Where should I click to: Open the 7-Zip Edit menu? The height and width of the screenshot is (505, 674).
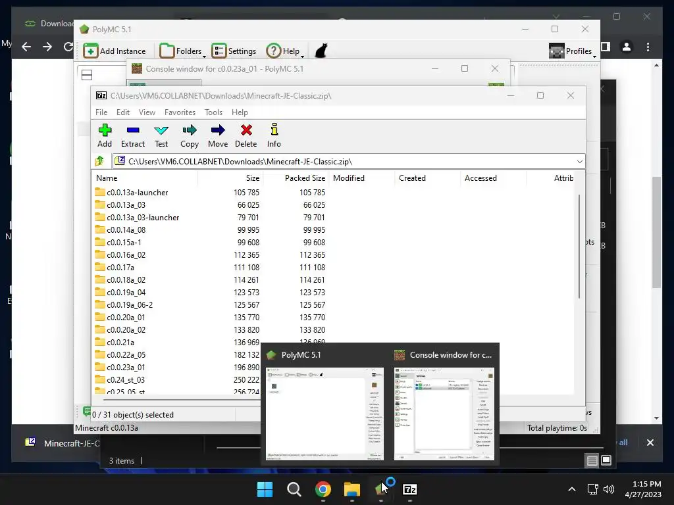(123, 112)
